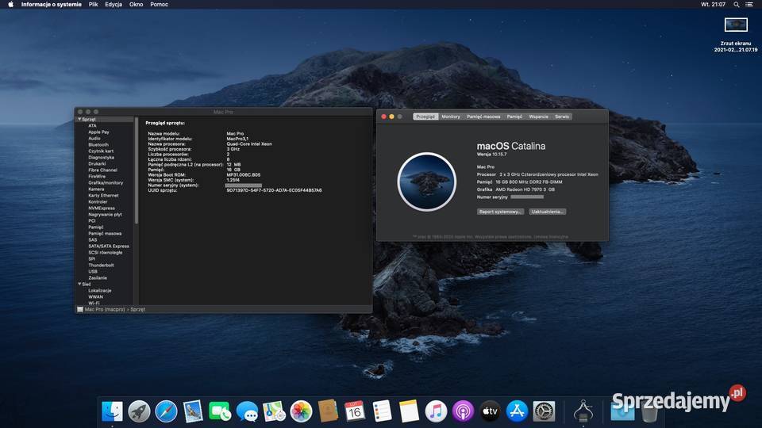Screen dimensions: 762x428
Task: Open Notification Center in the menu bar
Action: (749, 5)
